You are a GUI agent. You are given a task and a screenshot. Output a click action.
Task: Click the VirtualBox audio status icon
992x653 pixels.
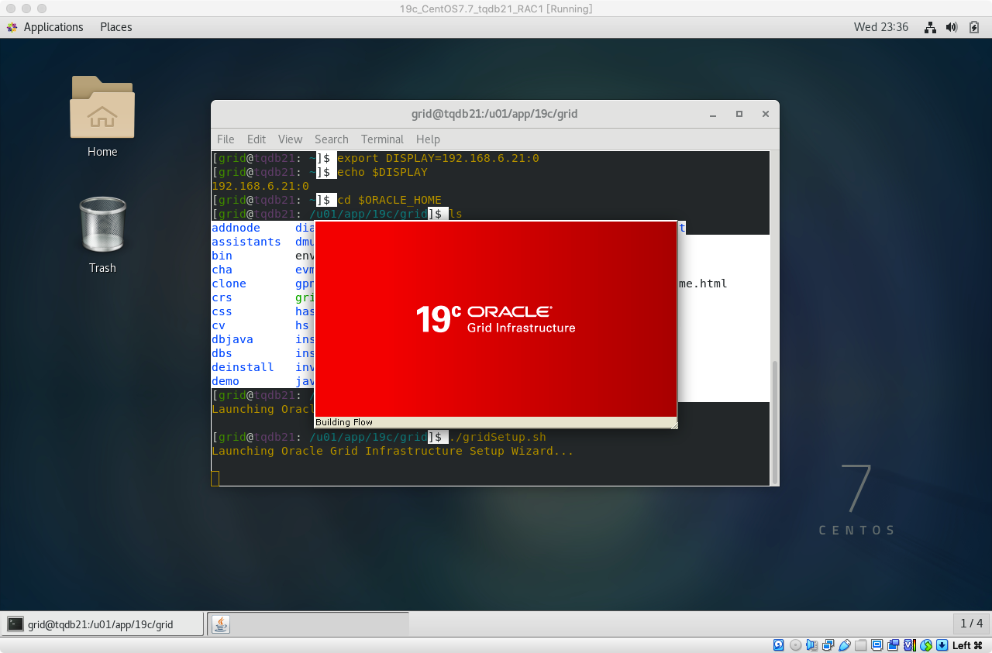pyautogui.click(x=811, y=645)
